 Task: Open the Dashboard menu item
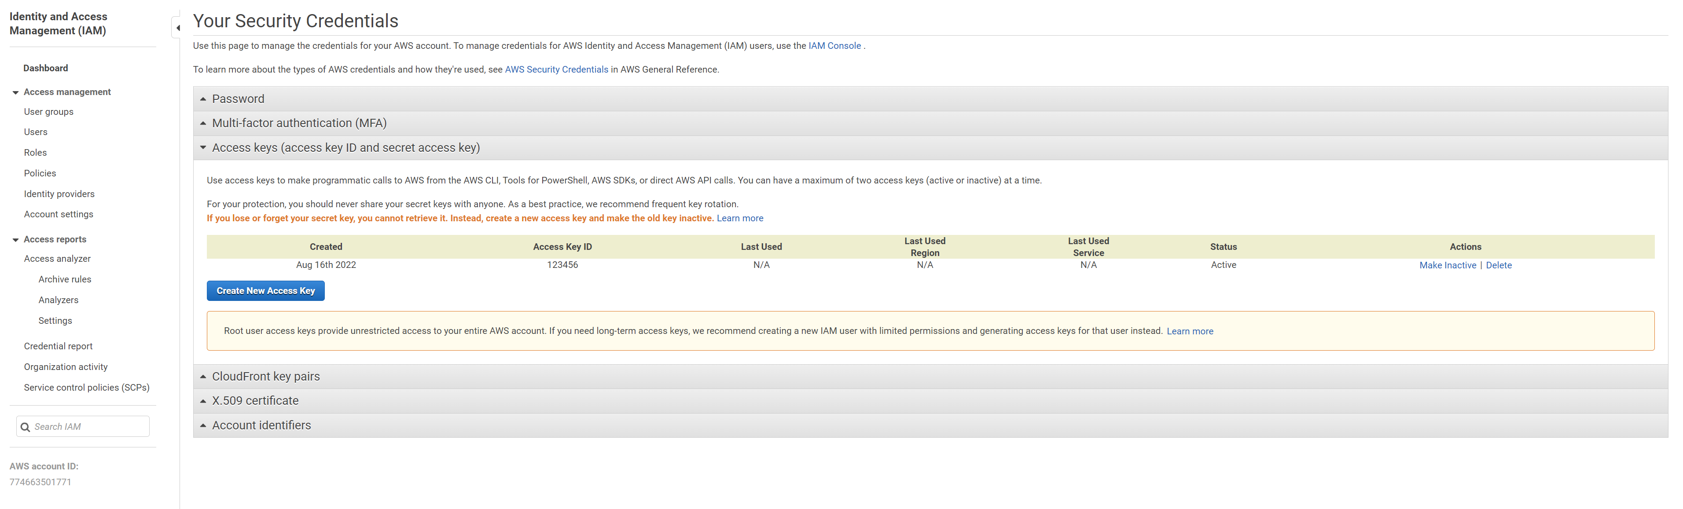[46, 68]
